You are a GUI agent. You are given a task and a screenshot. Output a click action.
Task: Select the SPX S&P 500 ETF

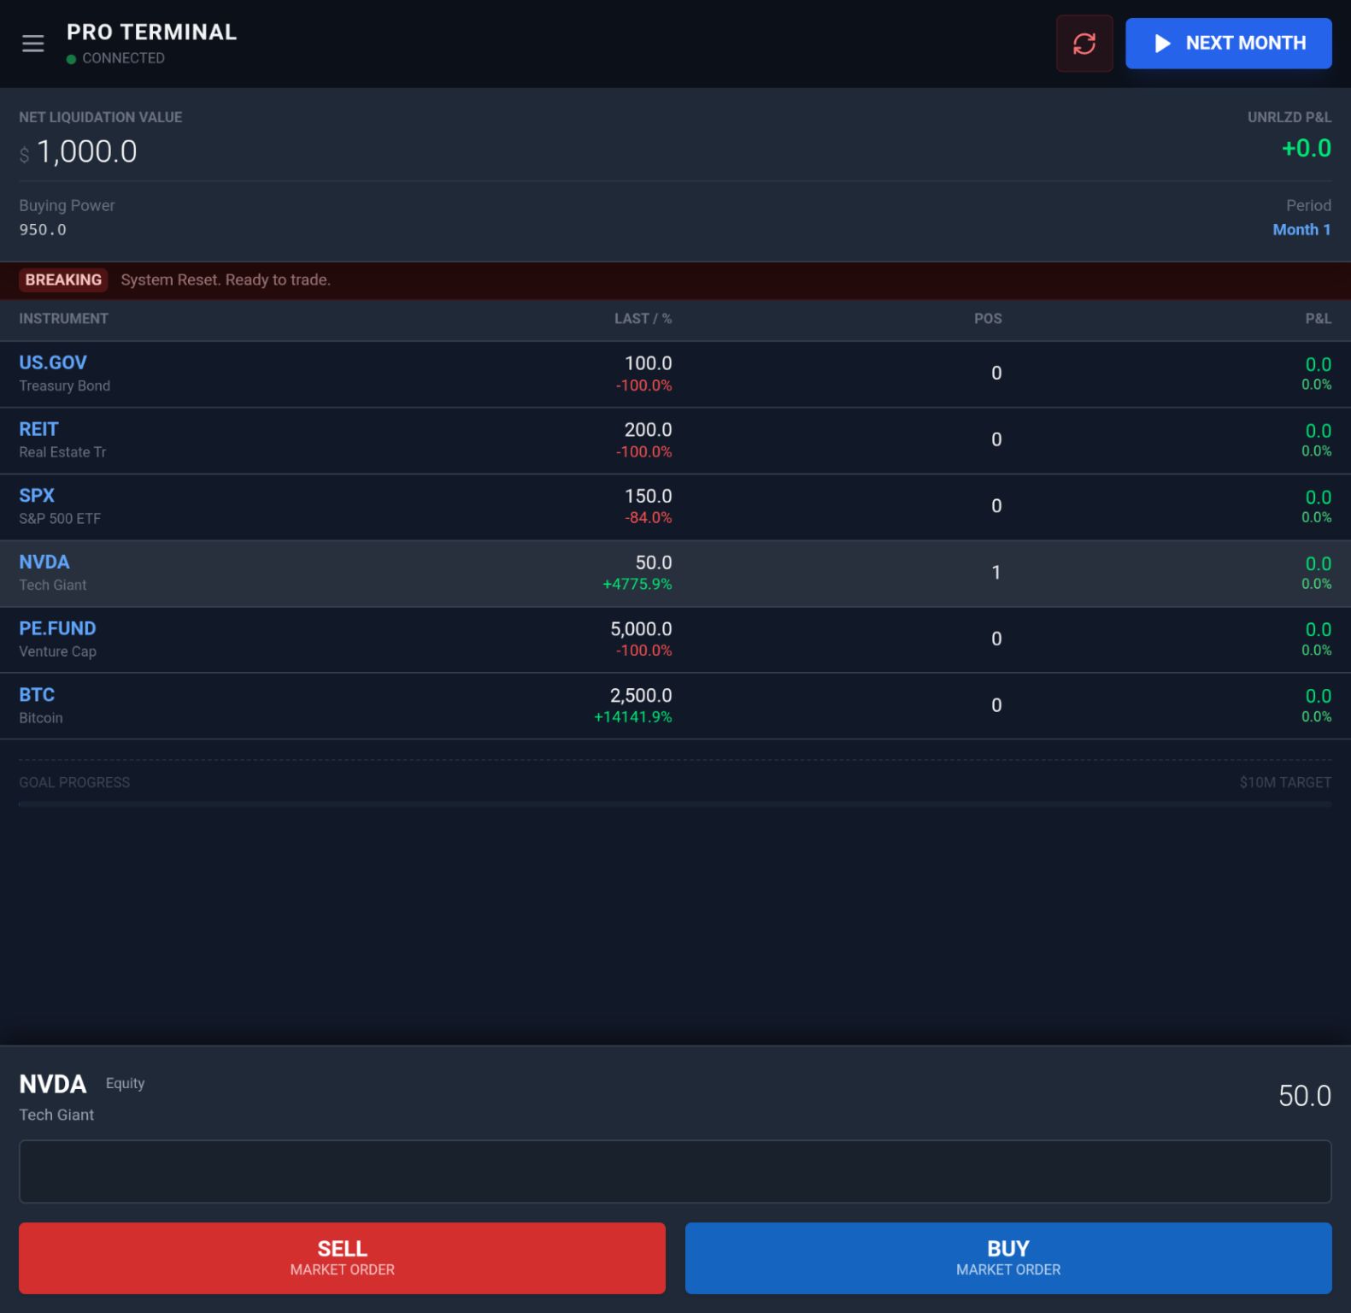pyautogui.click(x=675, y=507)
